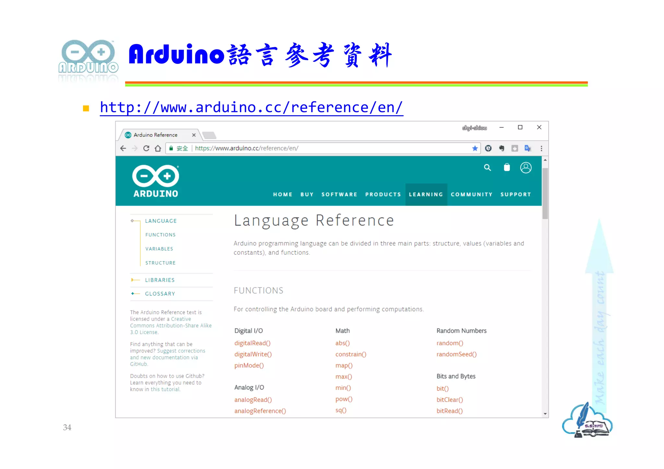Screen dimensions: 664x469
Task: Click the browser back arrow
Action: click(x=123, y=148)
